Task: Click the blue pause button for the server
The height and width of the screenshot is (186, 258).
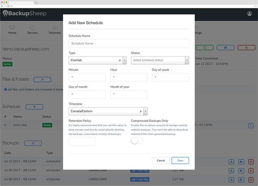Action: tap(225, 48)
